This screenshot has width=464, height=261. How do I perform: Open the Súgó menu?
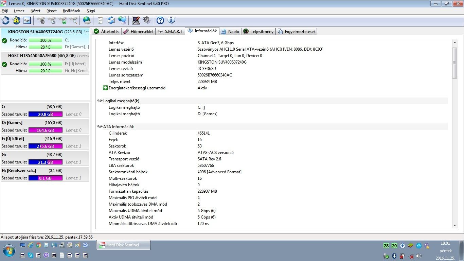[x=91, y=11]
